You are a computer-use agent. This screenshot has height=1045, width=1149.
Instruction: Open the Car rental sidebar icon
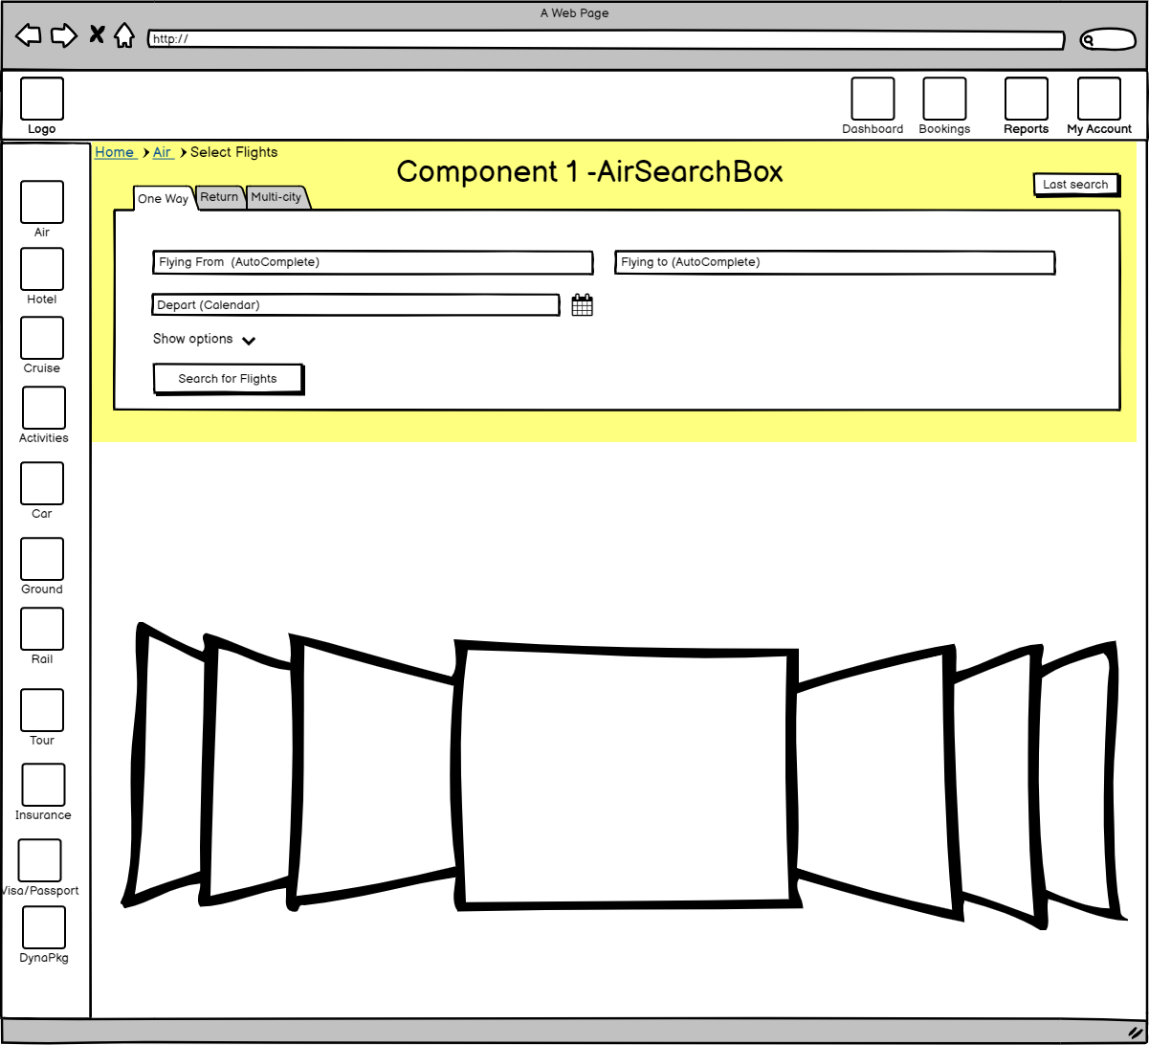(x=42, y=483)
